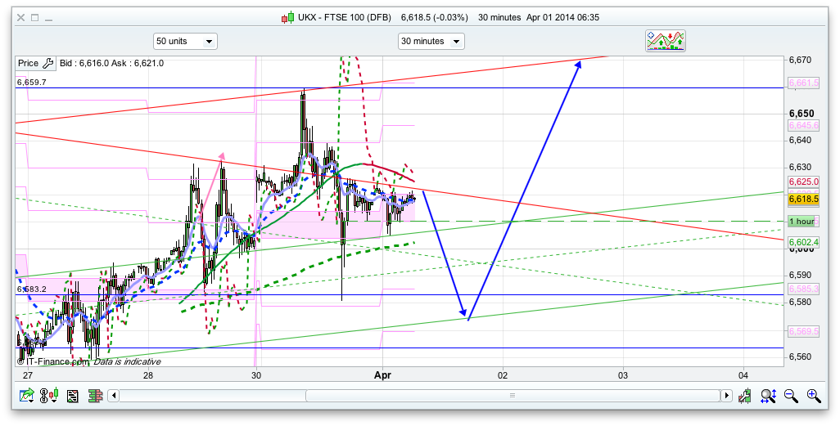The height and width of the screenshot is (426, 840).
Task: Click the auto-fit zoom magnifier with arrows
Action: click(768, 397)
